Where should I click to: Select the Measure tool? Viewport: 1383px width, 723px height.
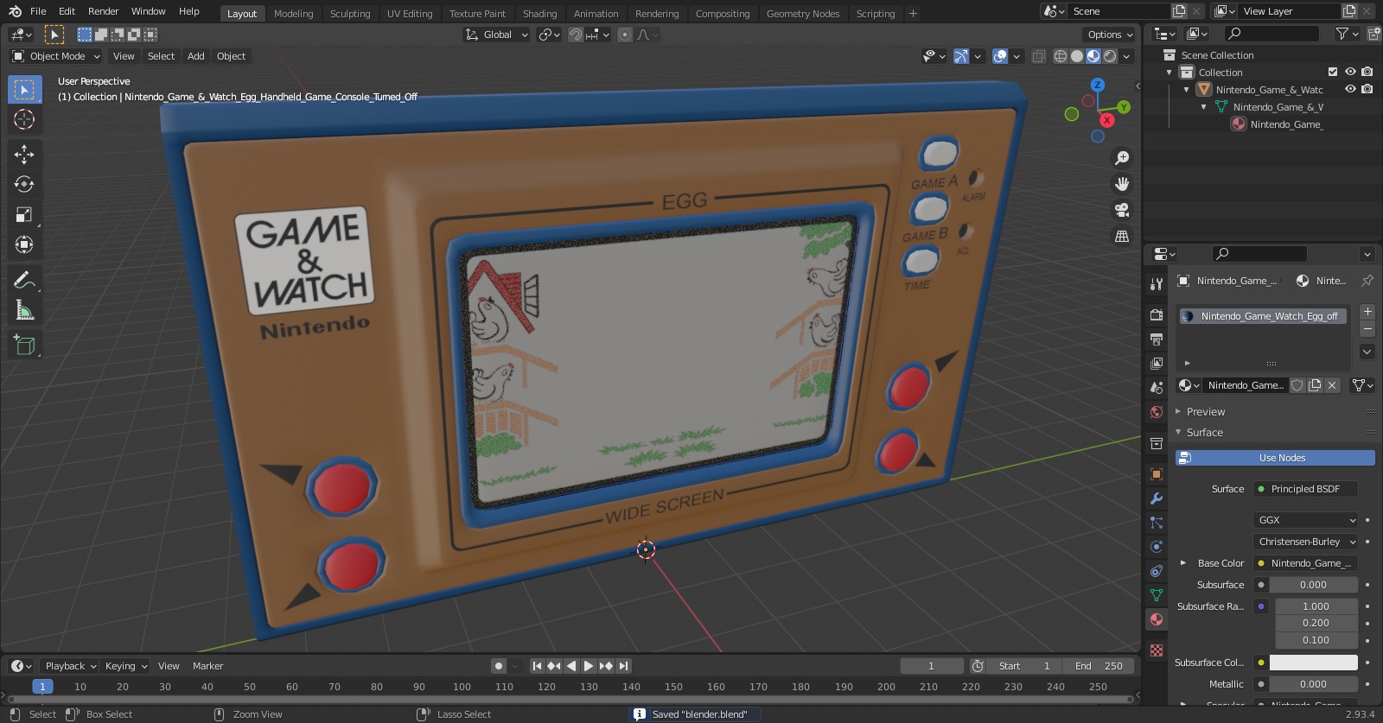[24, 310]
